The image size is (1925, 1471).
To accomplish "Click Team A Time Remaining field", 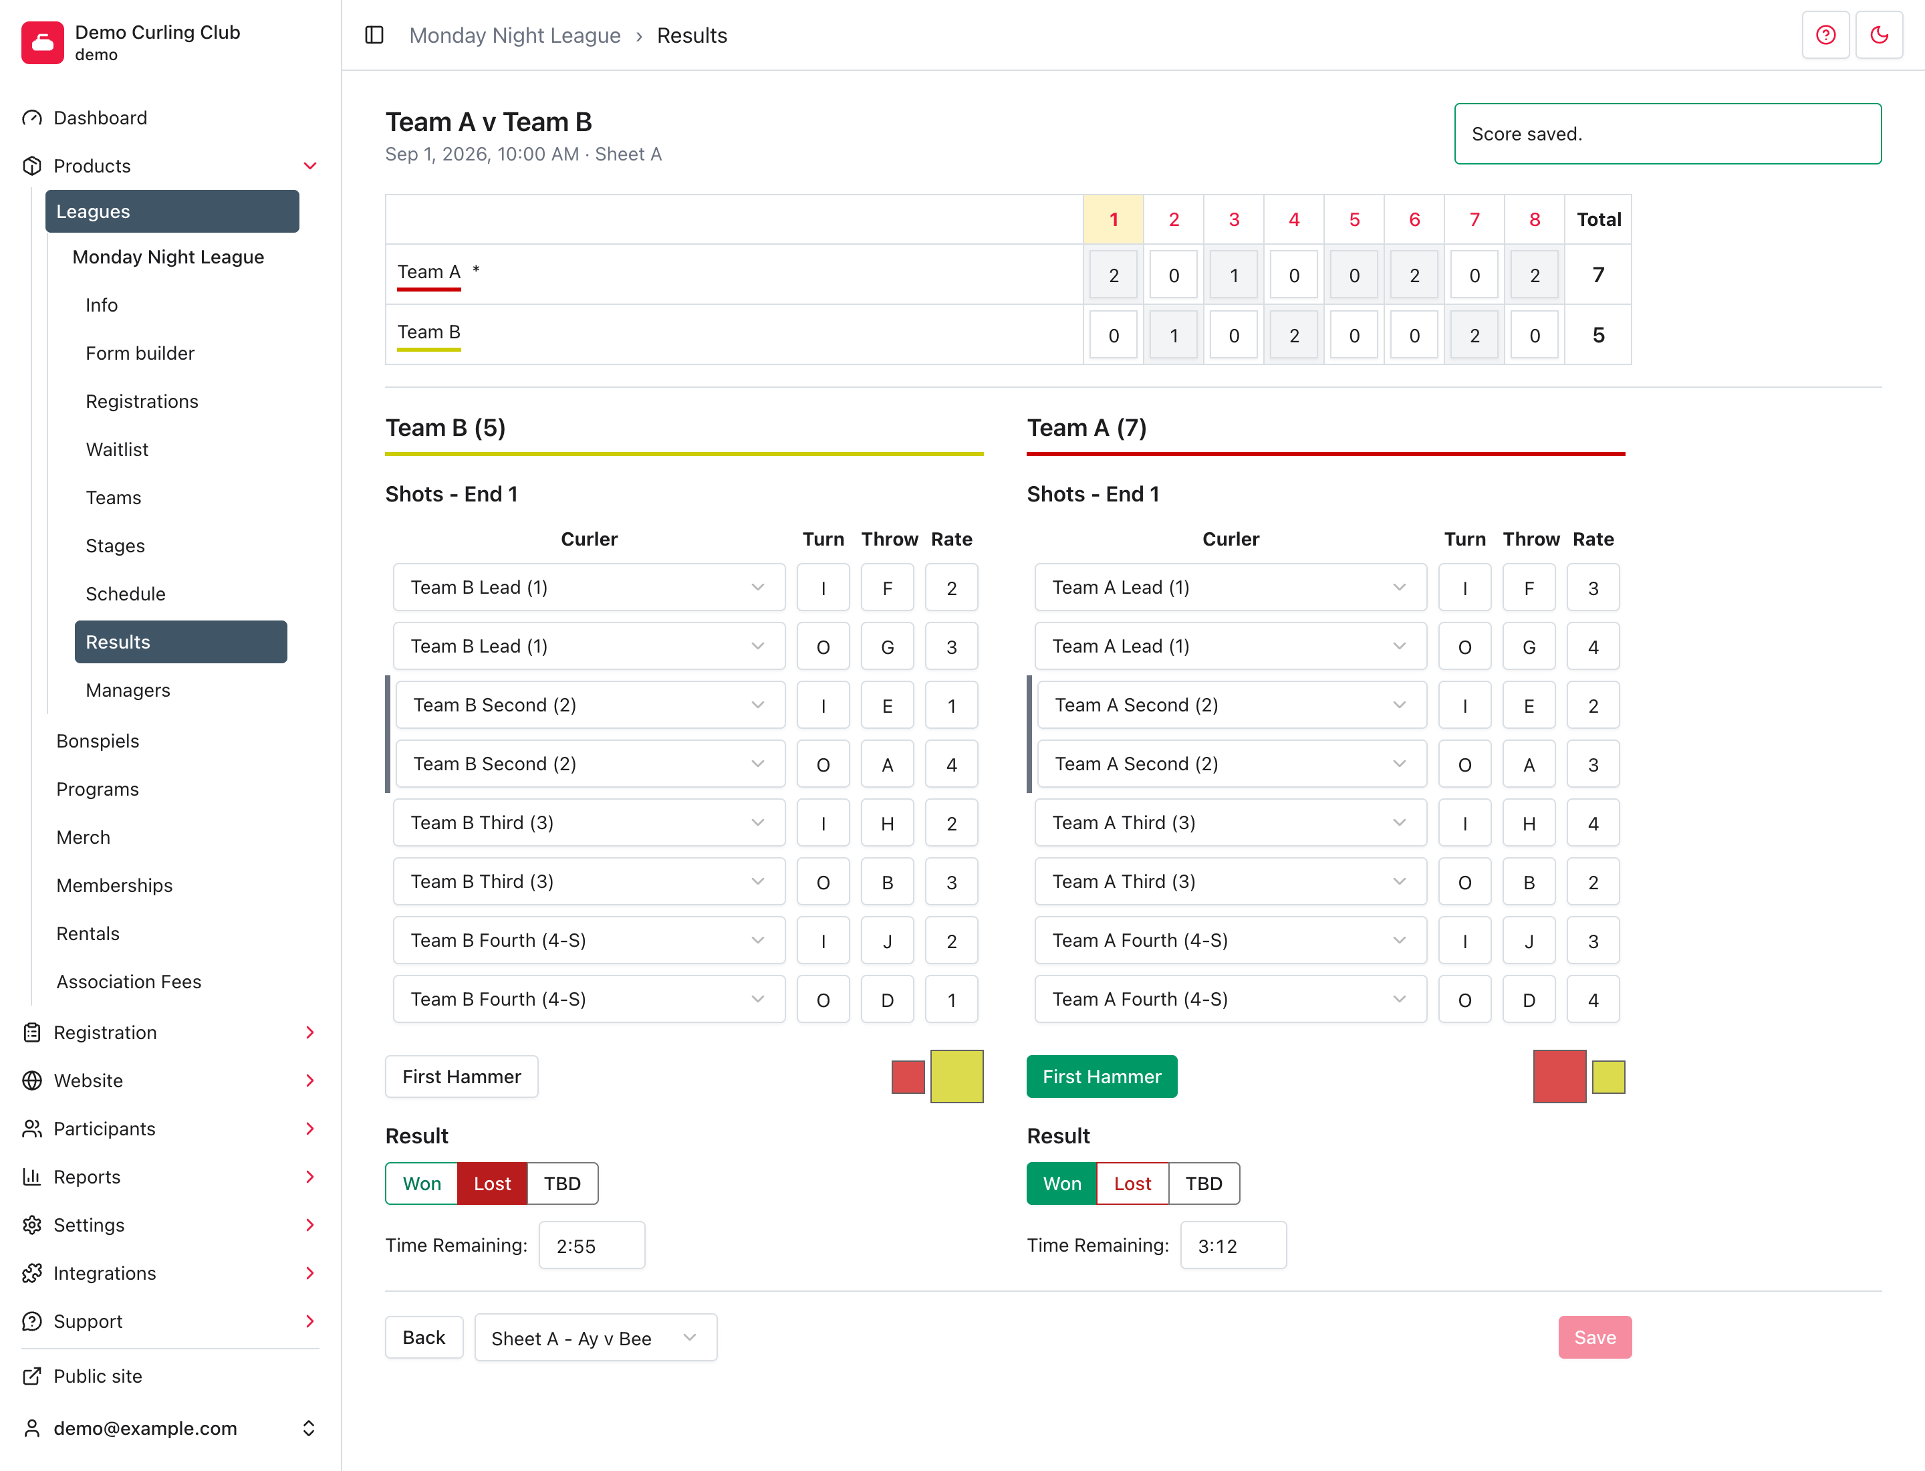I will click(1233, 1245).
